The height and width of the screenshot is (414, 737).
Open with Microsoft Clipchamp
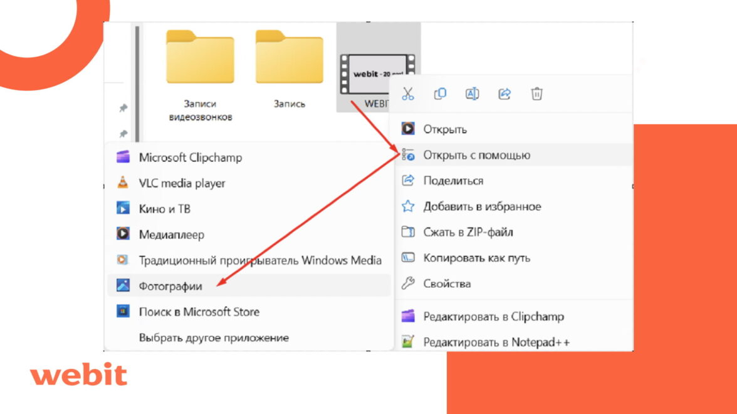point(249,157)
